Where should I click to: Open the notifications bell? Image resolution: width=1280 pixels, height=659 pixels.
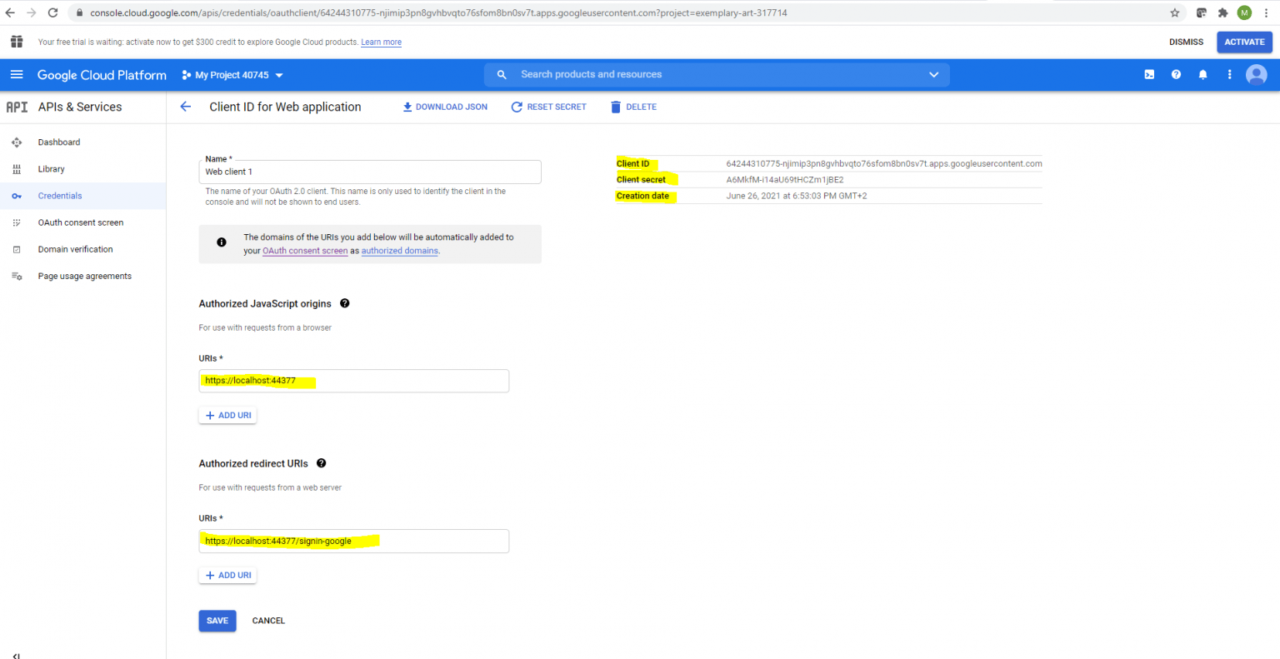click(1202, 75)
